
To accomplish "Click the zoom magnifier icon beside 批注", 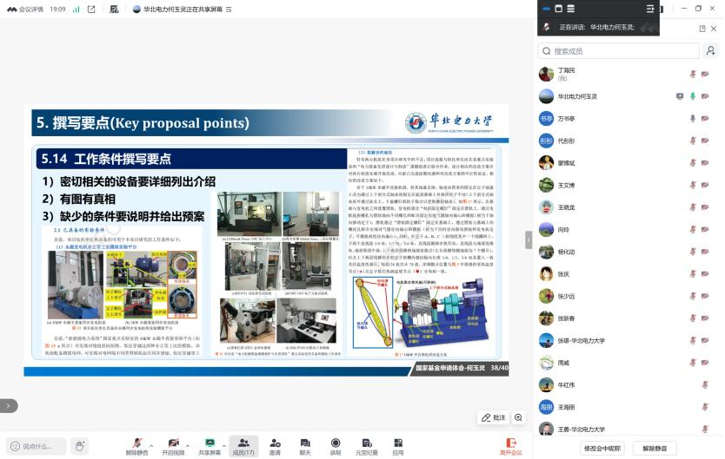I will click(519, 417).
